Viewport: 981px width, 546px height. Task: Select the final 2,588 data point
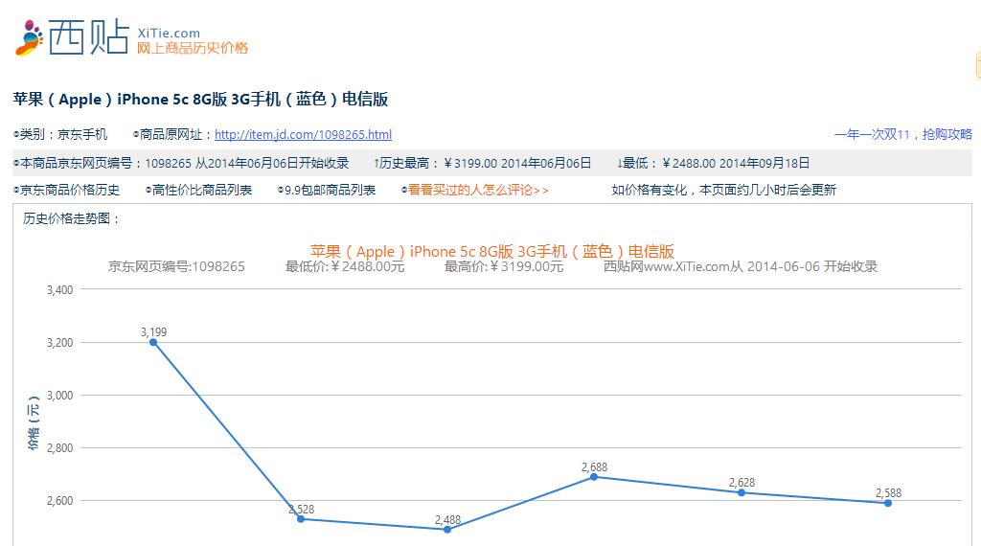[x=888, y=503]
